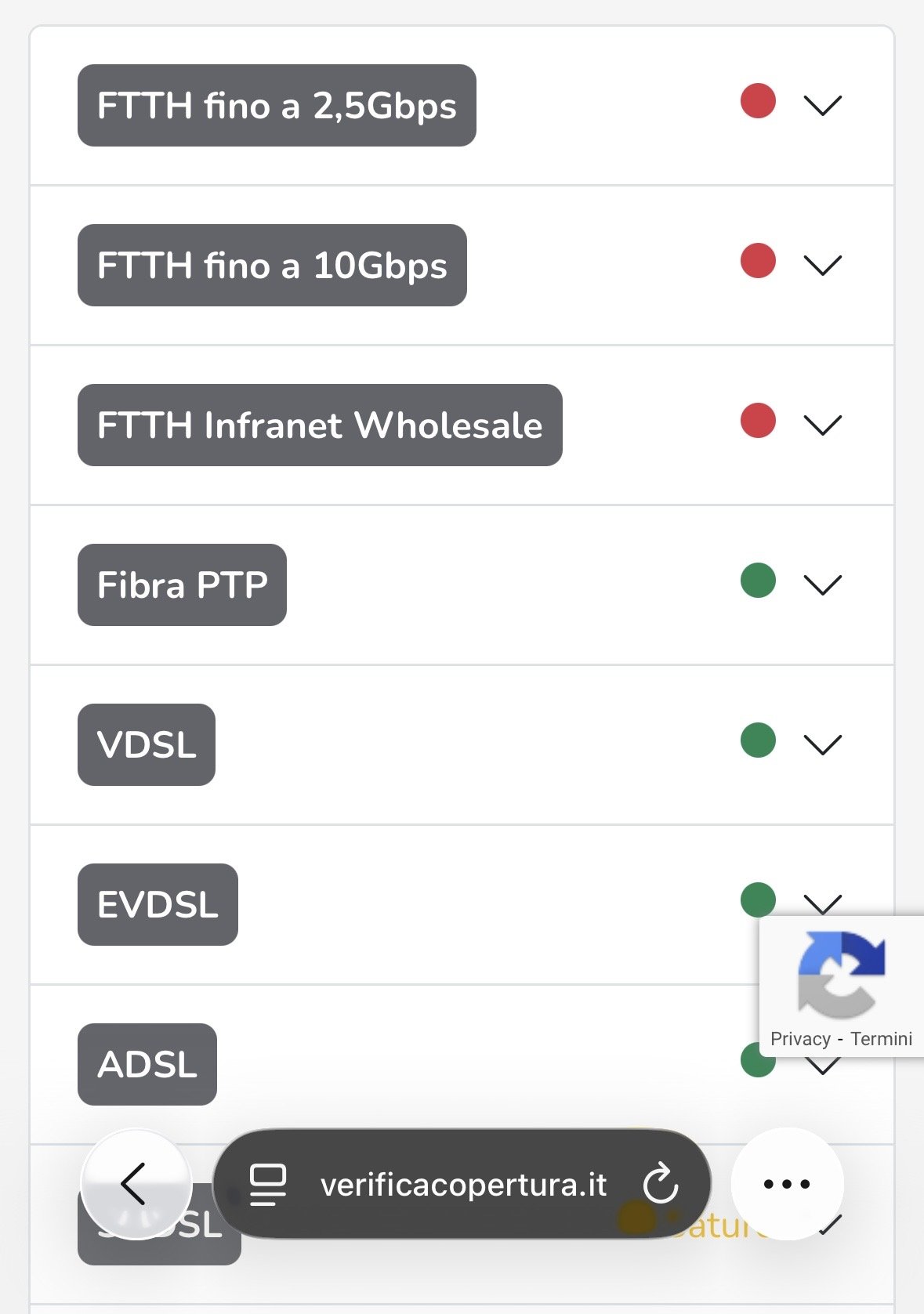Viewport: 924px width, 1314px height.
Task: Expand the FTTH fino a 10Gbps details
Action: [822, 265]
